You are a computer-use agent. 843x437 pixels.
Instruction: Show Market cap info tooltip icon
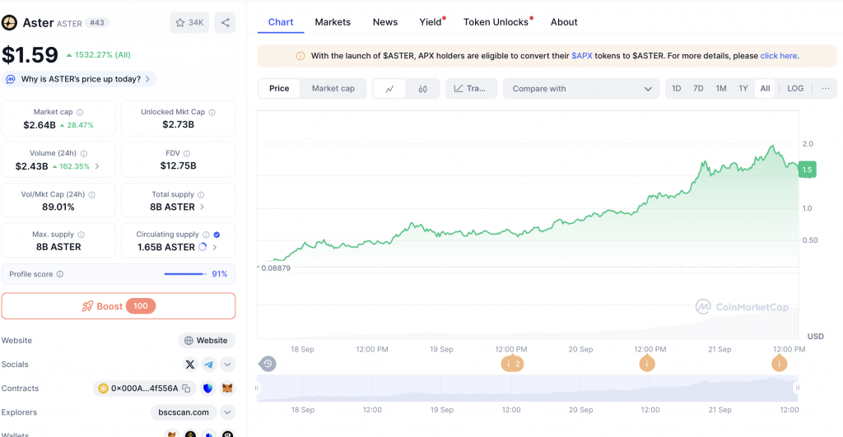tap(80, 113)
